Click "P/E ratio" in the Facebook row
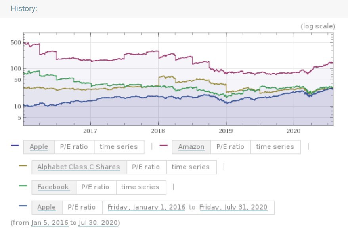This screenshot has height=231, width=348. 96,187
